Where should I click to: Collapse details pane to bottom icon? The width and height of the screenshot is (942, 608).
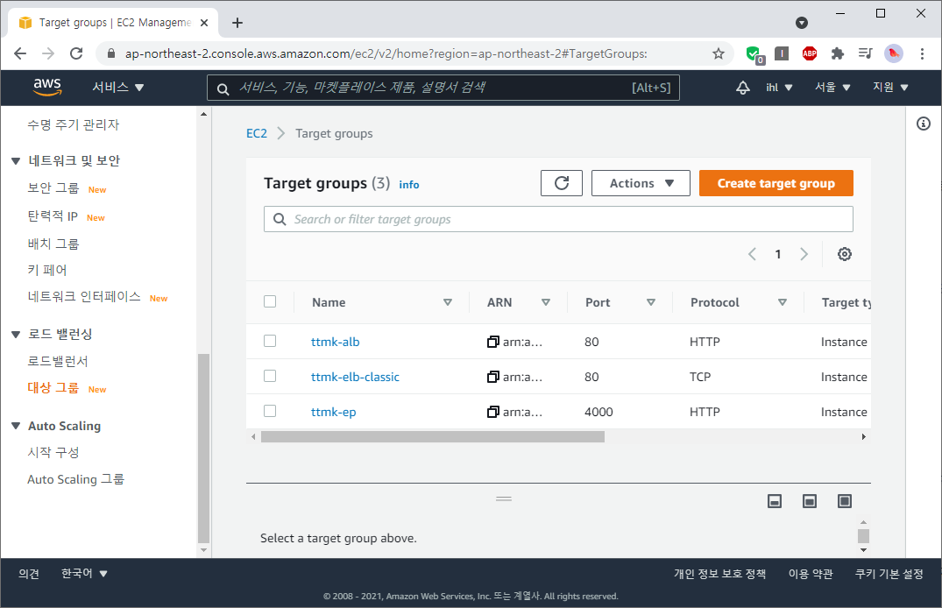[775, 501]
